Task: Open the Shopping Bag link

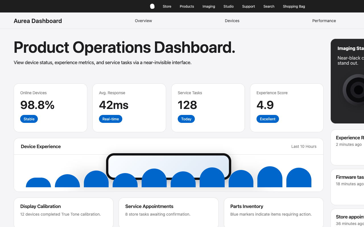Action: (x=294, y=7)
